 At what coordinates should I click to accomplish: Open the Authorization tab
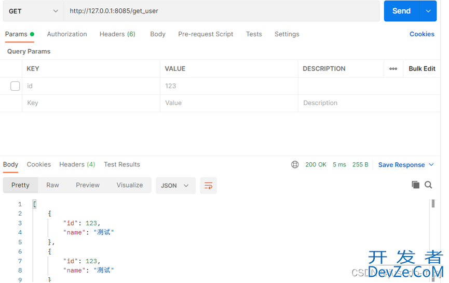coord(67,34)
